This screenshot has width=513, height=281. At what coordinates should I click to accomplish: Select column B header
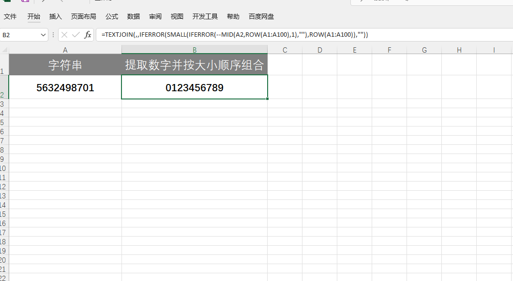pyautogui.click(x=195, y=50)
